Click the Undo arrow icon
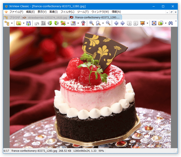The width and height of the screenshot is (181, 157). (x=37, y=23)
